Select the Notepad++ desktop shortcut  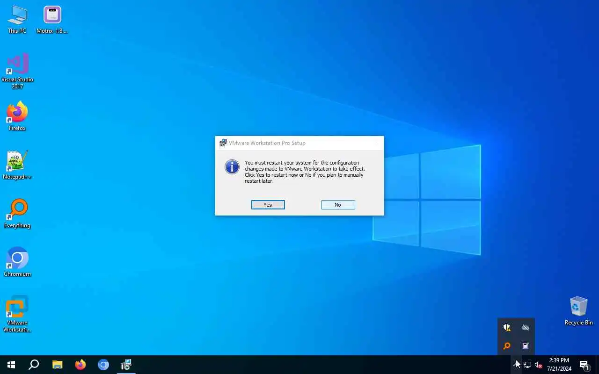tap(17, 165)
